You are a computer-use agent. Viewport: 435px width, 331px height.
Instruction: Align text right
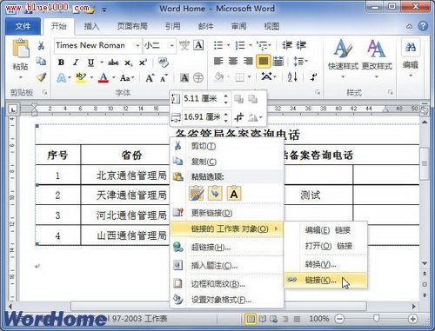point(248,61)
